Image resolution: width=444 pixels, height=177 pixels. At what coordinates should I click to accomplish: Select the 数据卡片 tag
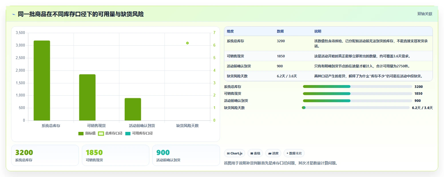294,153
